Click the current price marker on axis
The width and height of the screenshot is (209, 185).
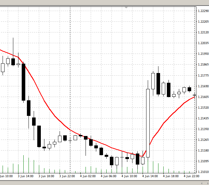[x=195, y=95]
